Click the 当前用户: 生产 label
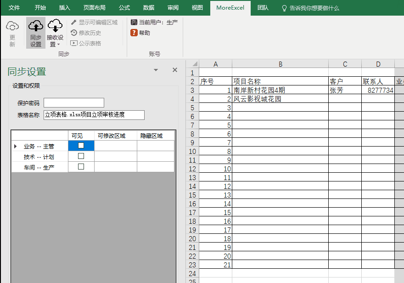 pyautogui.click(x=158, y=23)
